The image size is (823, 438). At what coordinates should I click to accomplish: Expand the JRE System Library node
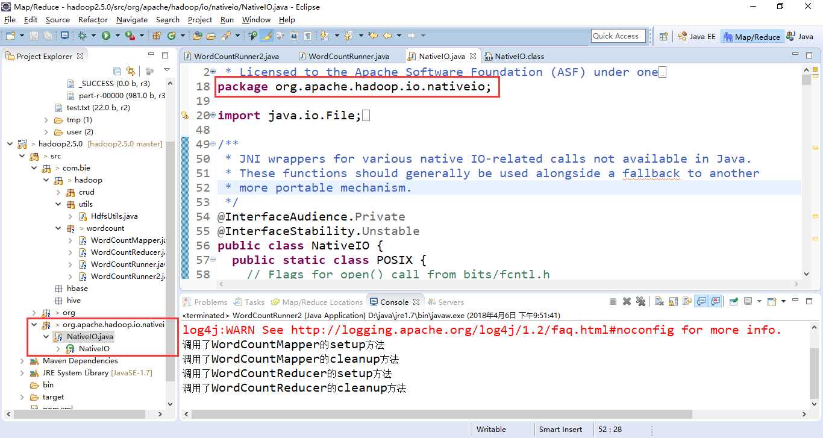(22, 373)
